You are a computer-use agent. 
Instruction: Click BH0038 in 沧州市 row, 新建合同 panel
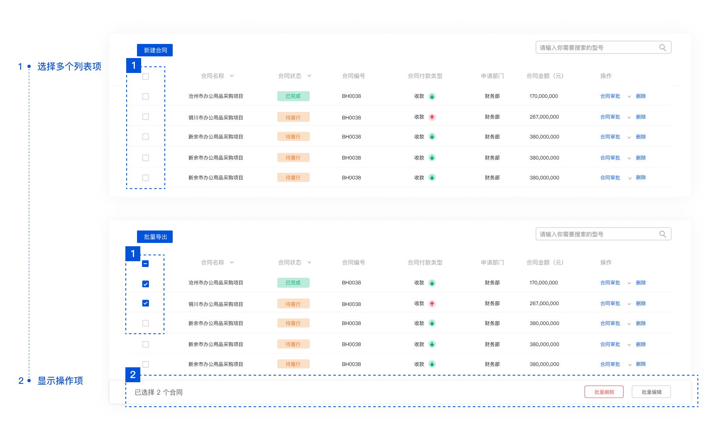tap(352, 96)
